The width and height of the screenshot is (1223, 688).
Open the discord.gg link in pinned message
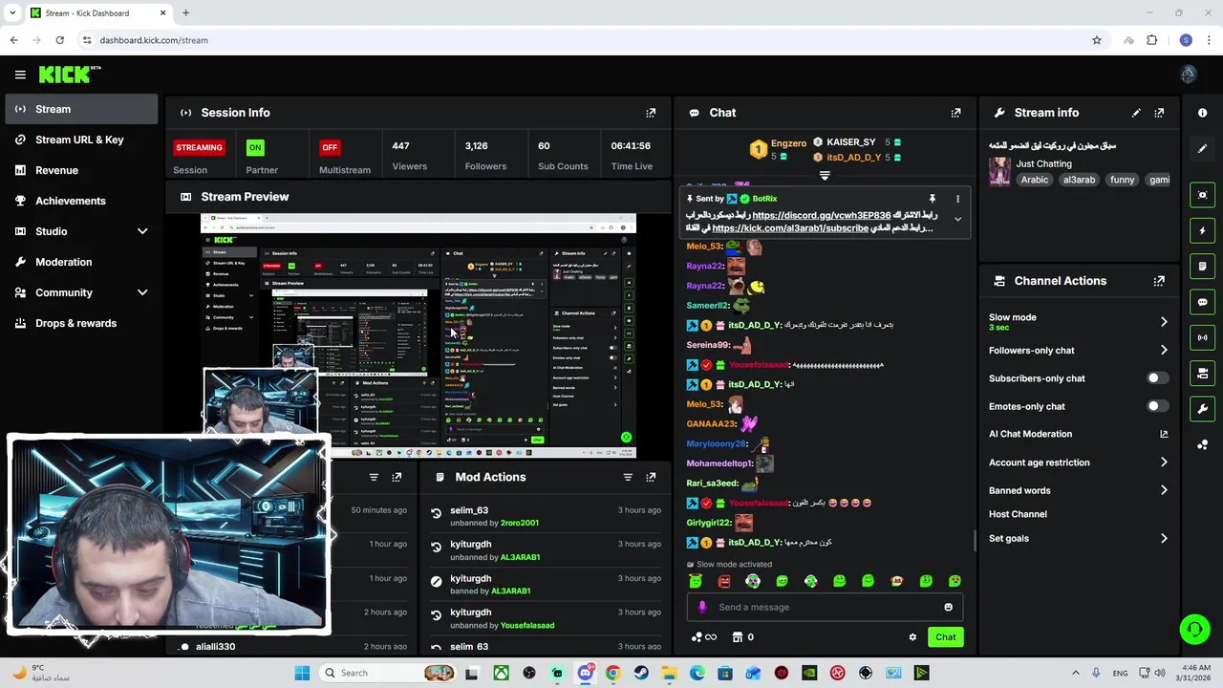point(821,216)
